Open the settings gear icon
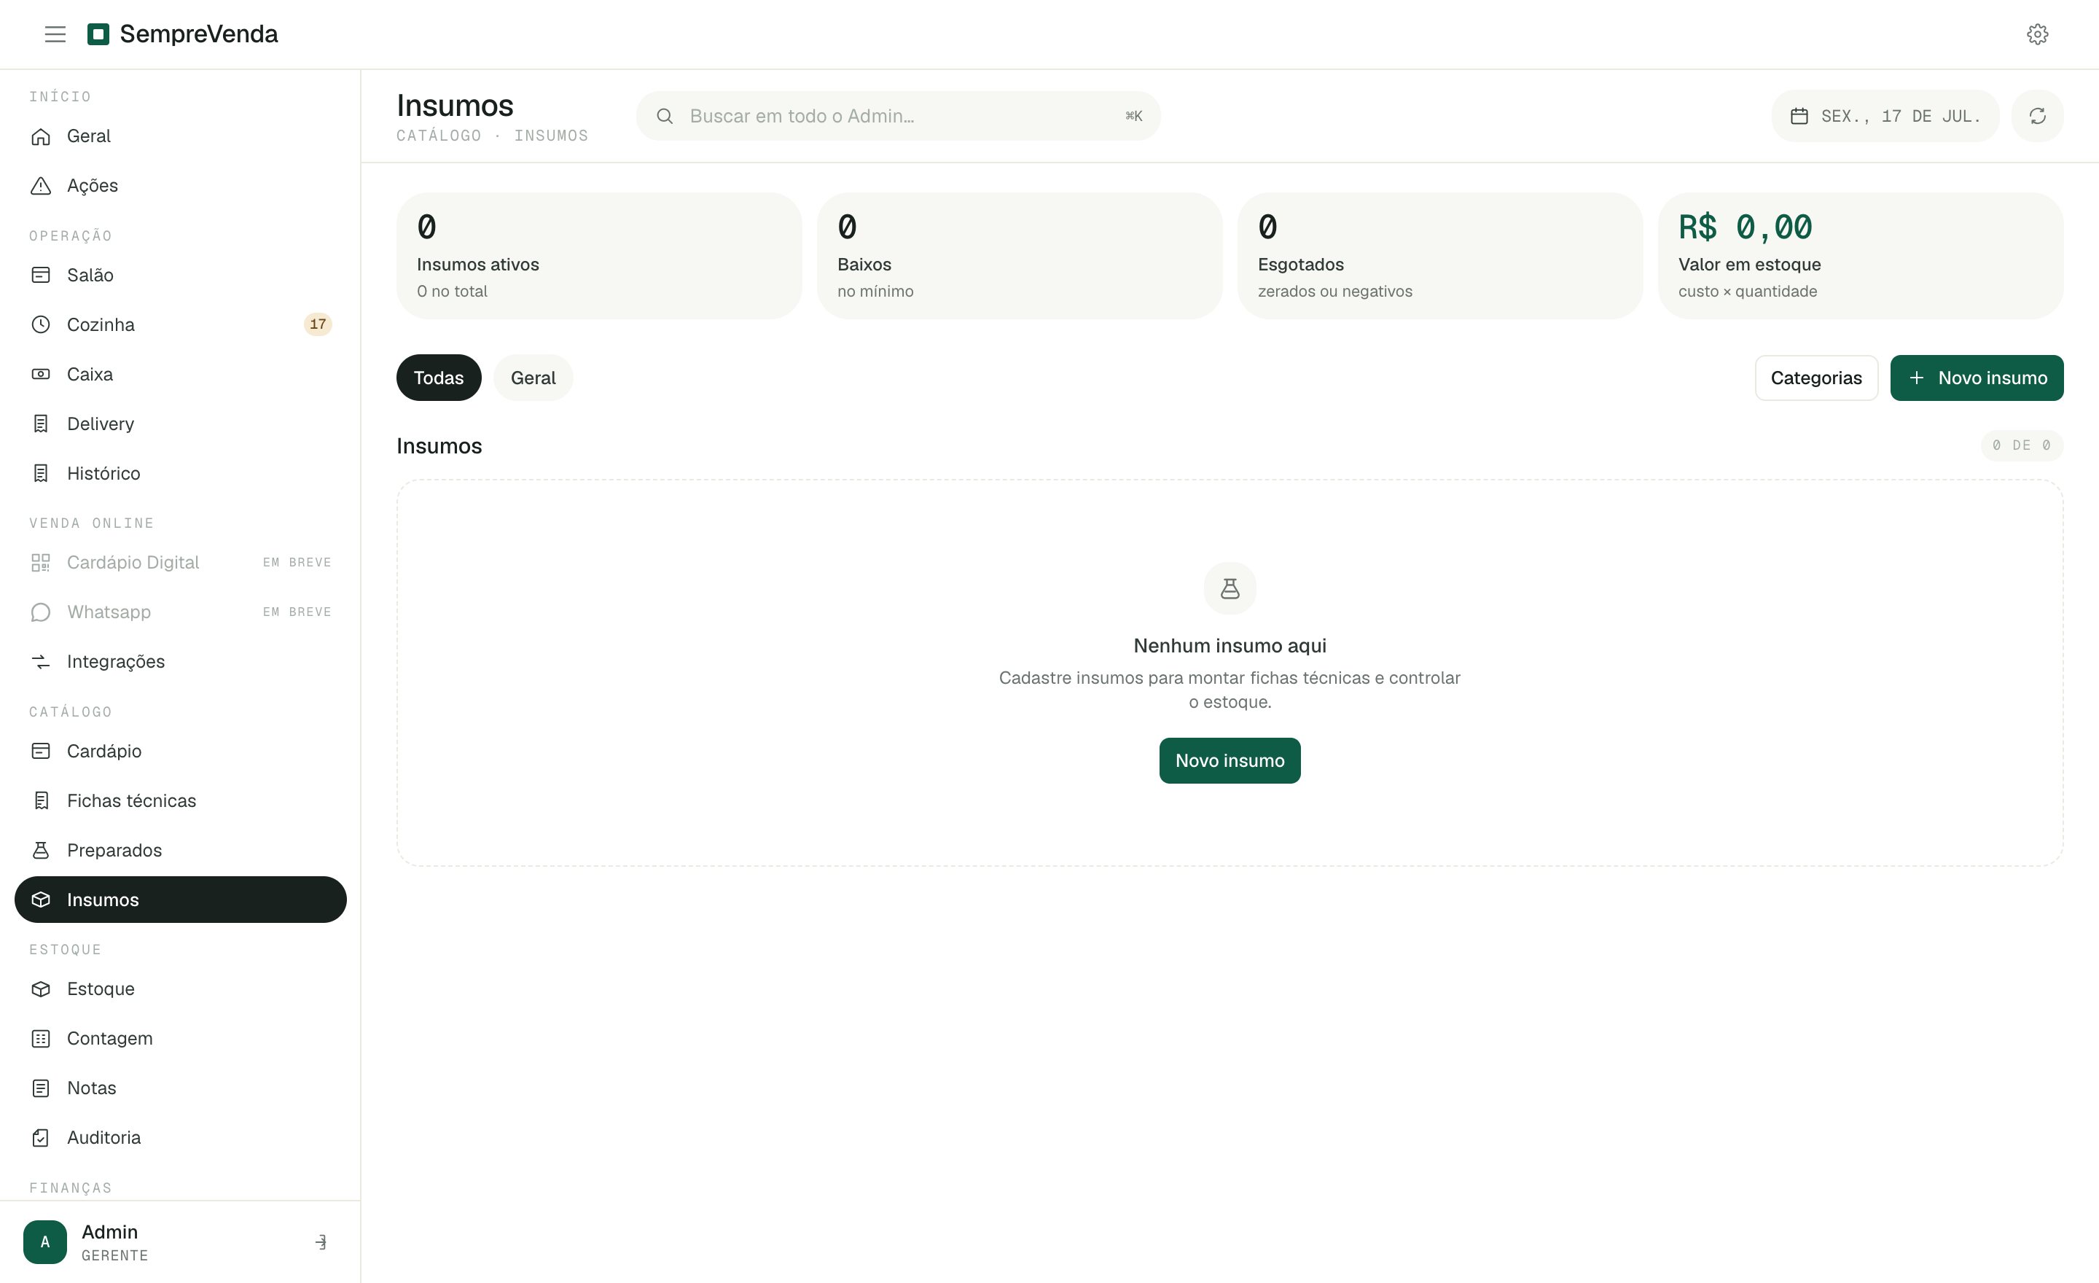The height and width of the screenshot is (1283, 2099). click(2037, 34)
